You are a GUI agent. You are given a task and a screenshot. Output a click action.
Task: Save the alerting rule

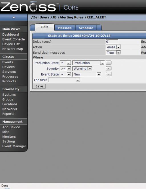click(x=39, y=86)
